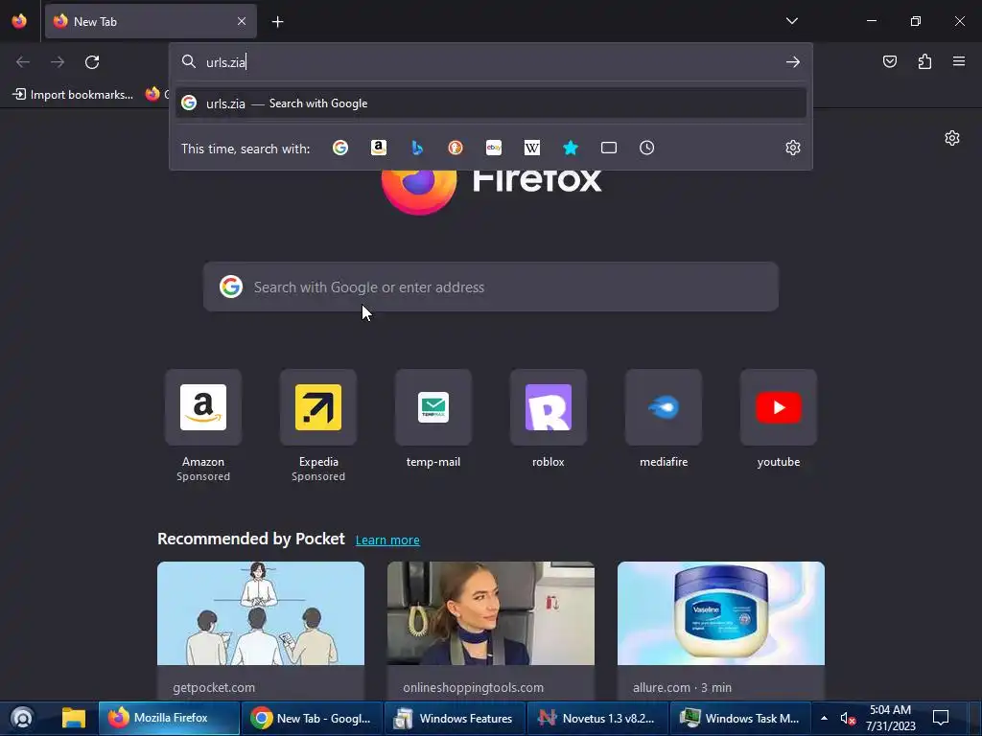
Task: Reload the current page
Action: pos(92,62)
